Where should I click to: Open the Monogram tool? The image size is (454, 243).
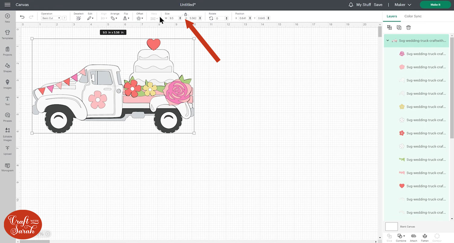pyautogui.click(x=8, y=166)
